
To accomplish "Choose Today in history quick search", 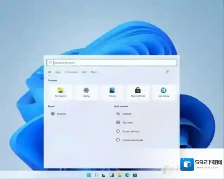I will pos(131,131).
